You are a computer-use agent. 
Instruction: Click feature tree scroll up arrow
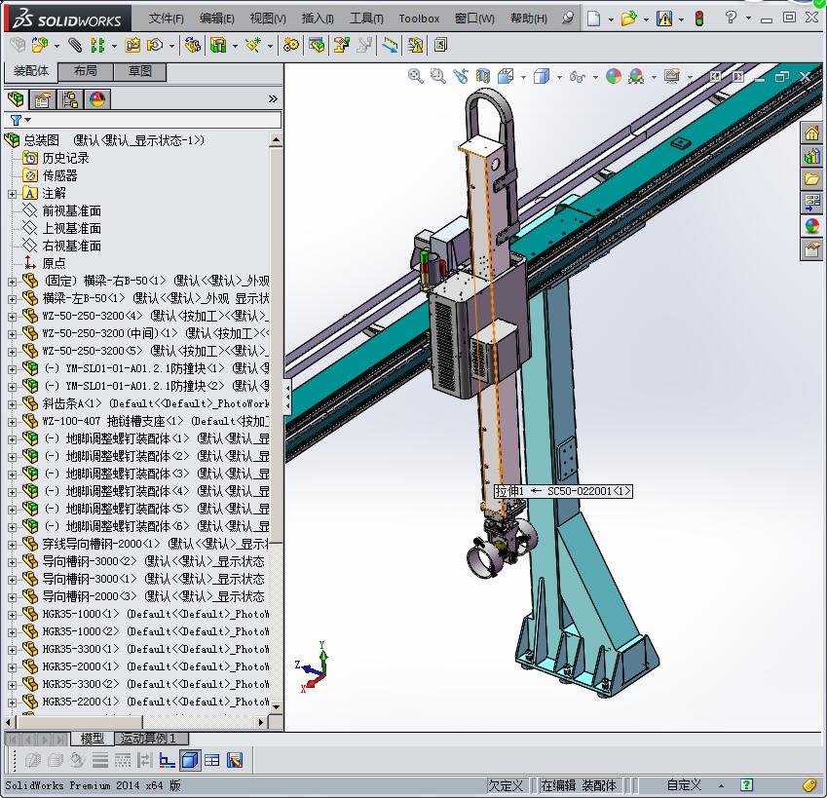tap(276, 139)
